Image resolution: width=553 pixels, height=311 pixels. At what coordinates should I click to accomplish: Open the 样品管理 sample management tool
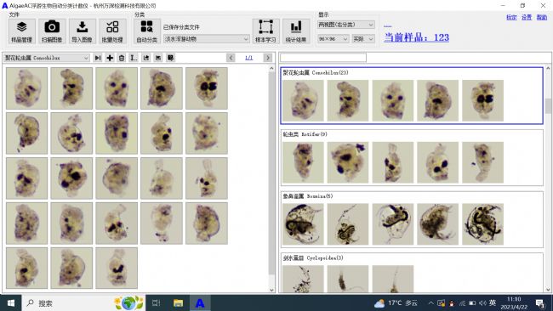22,31
